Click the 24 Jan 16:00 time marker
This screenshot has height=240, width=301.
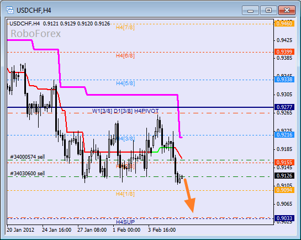coord(57,230)
